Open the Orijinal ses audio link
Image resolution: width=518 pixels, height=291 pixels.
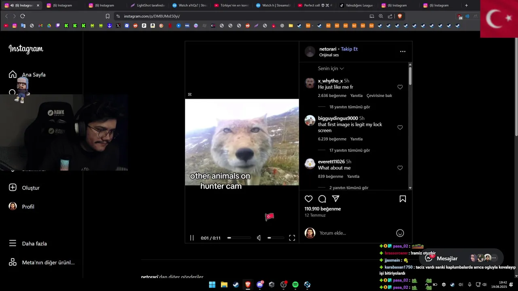(329, 55)
